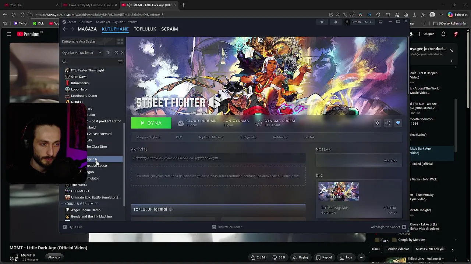Toggle the favorite heart for Street Fighter 6

pos(398,123)
